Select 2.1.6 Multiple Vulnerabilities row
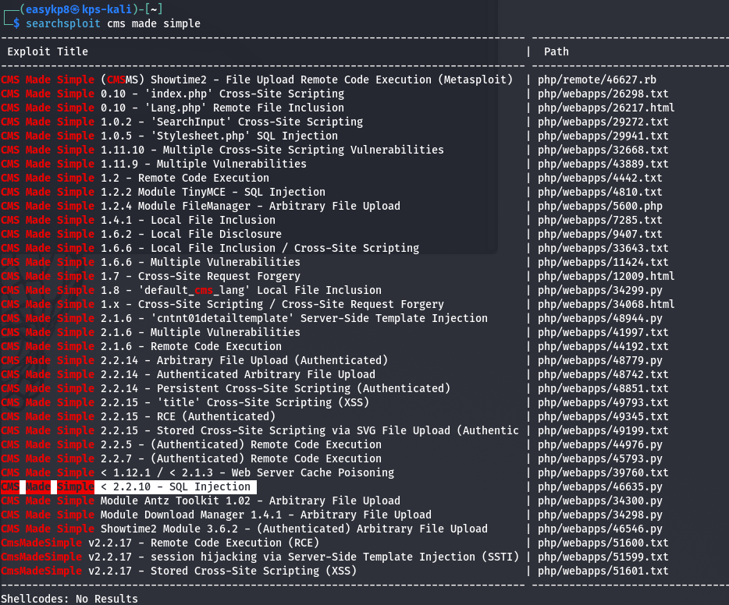729x605 pixels. click(151, 332)
